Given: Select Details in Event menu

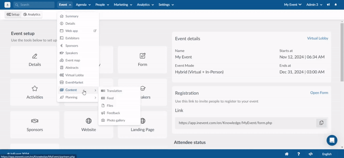Looking at the screenshot, I should [78, 24].
